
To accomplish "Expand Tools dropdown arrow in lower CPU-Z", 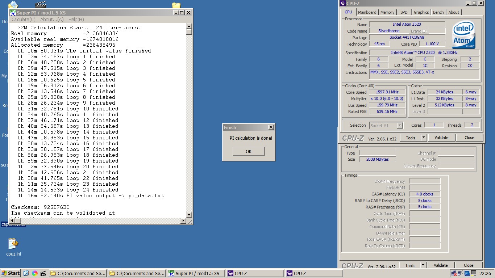I will point(423,265).
